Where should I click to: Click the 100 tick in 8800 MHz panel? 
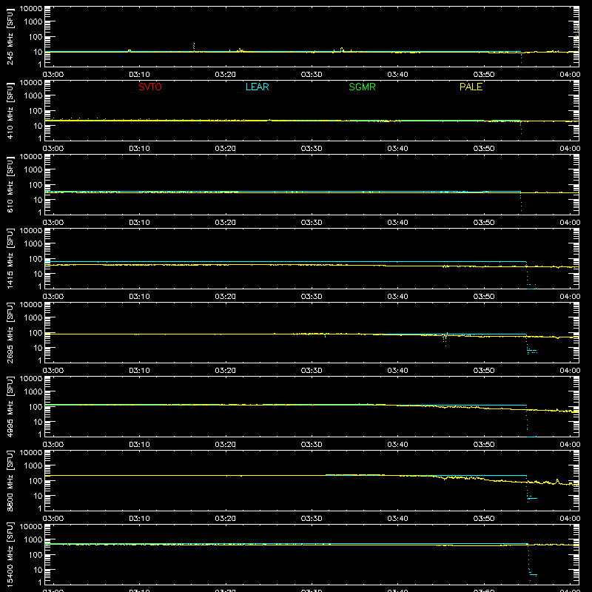(36, 481)
